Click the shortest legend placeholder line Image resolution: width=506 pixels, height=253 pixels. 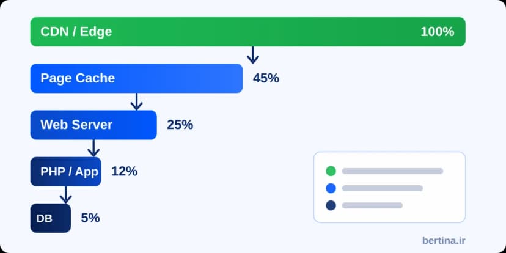pos(372,205)
